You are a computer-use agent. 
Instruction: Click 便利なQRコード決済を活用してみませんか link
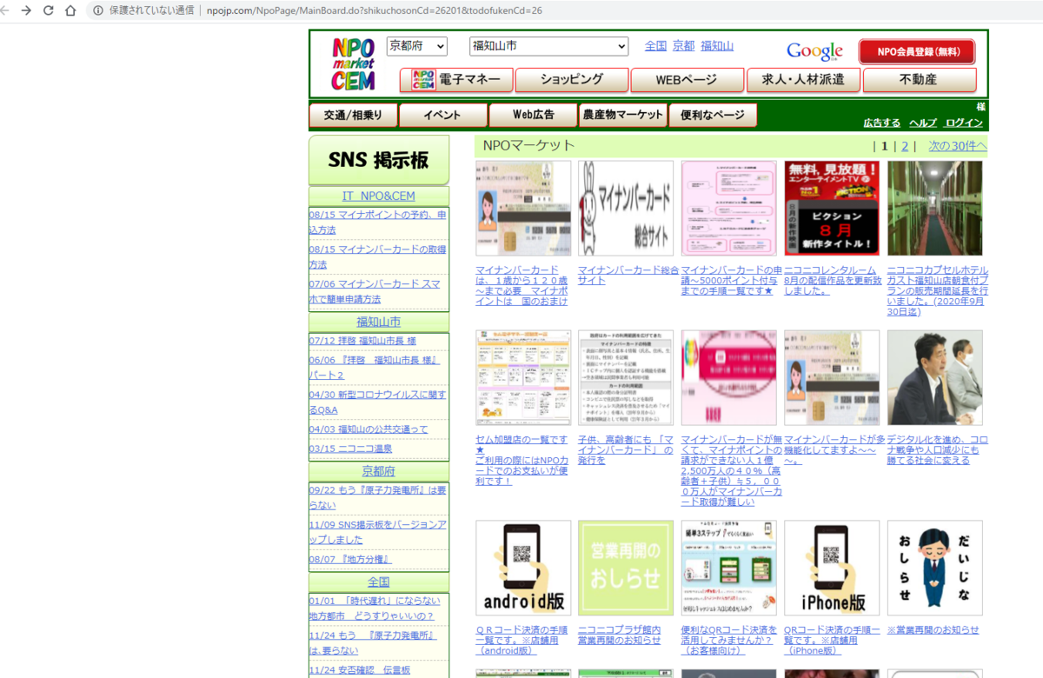tap(729, 640)
